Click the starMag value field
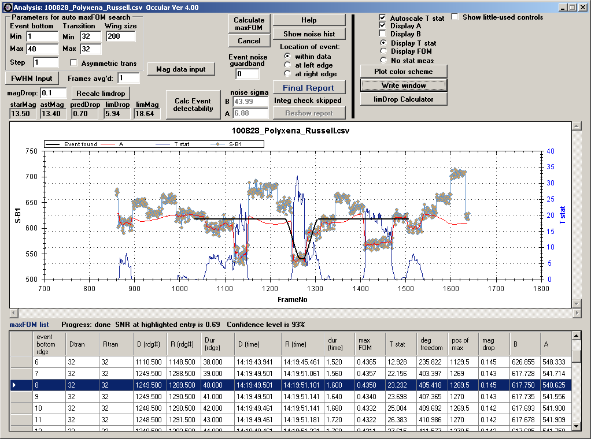Image resolution: width=591 pixels, height=439 pixels. pos(23,114)
